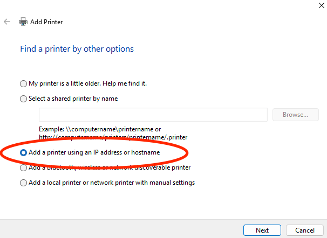Click the 'Add a printer using an IP address' label
This screenshot has width=327, height=238.
click(94, 152)
